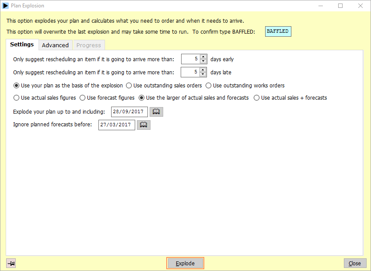The image size is (371, 271).
Task: Select Use your plan as basis option
Action: pos(68,86)
